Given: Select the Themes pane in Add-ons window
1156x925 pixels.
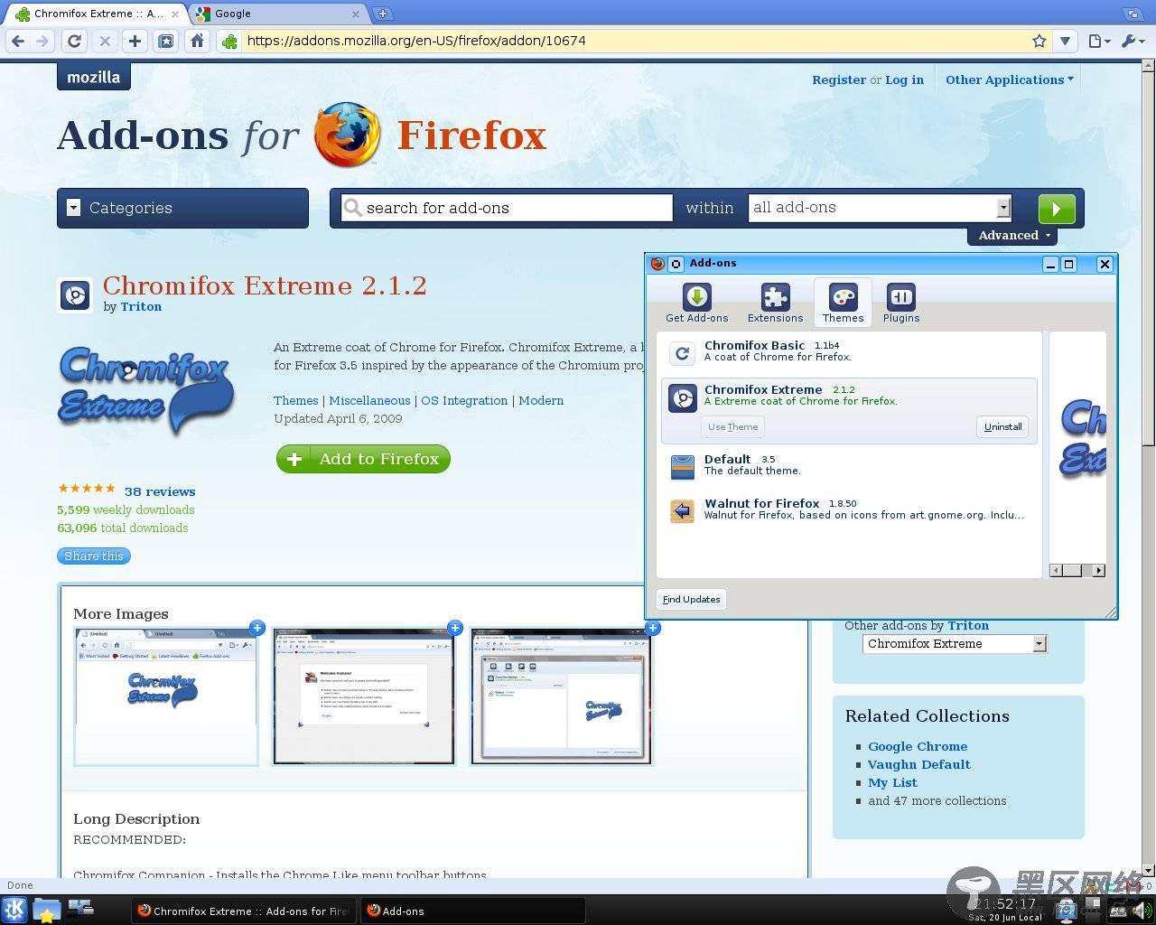Looking at the screenshot, I should tap(843, 303).
